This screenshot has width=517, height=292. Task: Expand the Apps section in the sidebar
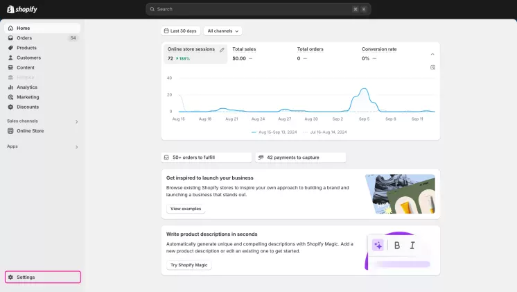click(x=76, y=146)
